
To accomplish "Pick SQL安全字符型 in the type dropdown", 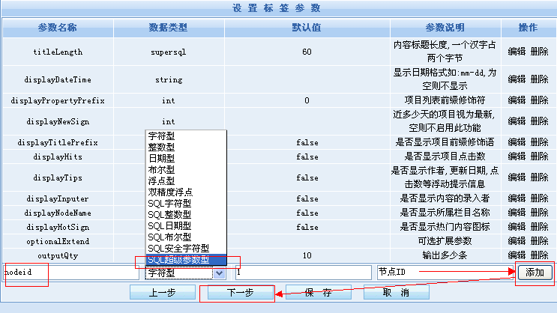I will (178, 248).
